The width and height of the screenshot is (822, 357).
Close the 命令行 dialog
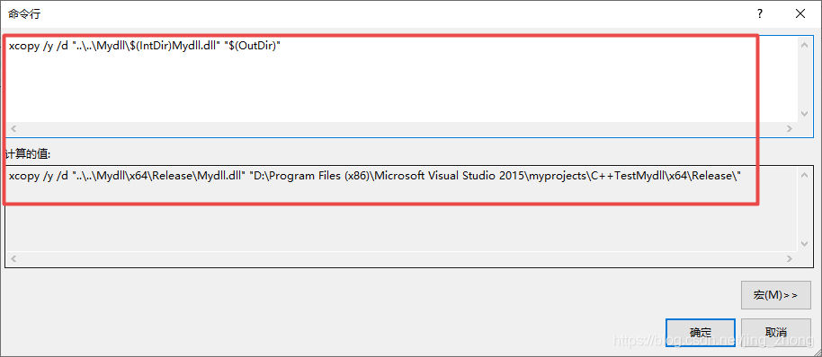pyautogui.click(x=800, y=14)
